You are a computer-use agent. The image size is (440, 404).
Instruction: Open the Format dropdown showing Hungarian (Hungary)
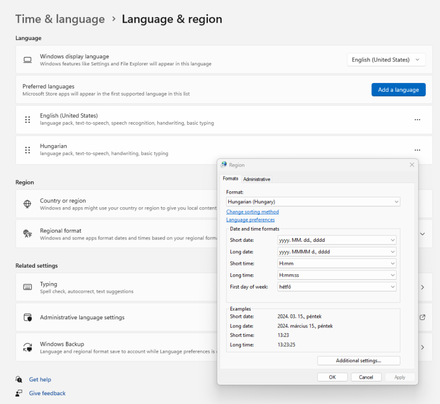point(313,202)
